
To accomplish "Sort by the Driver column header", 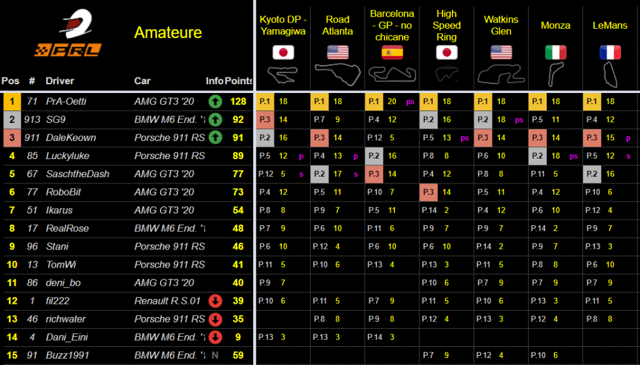I will pyautogui.click(x=59, y=81).
